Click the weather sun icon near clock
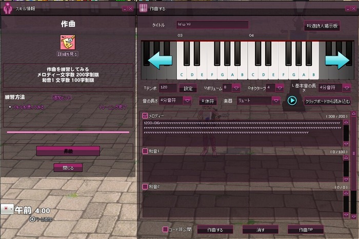This screenshot has height=239, width=359. pyautogui.click(x=6, y=209)
